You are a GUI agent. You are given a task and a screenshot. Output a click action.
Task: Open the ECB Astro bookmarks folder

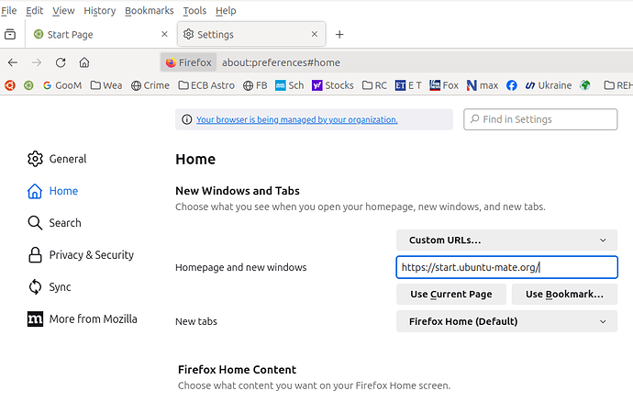click(x=206, y=85)
